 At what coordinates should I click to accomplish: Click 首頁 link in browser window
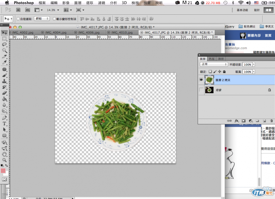tap(268, 36)
